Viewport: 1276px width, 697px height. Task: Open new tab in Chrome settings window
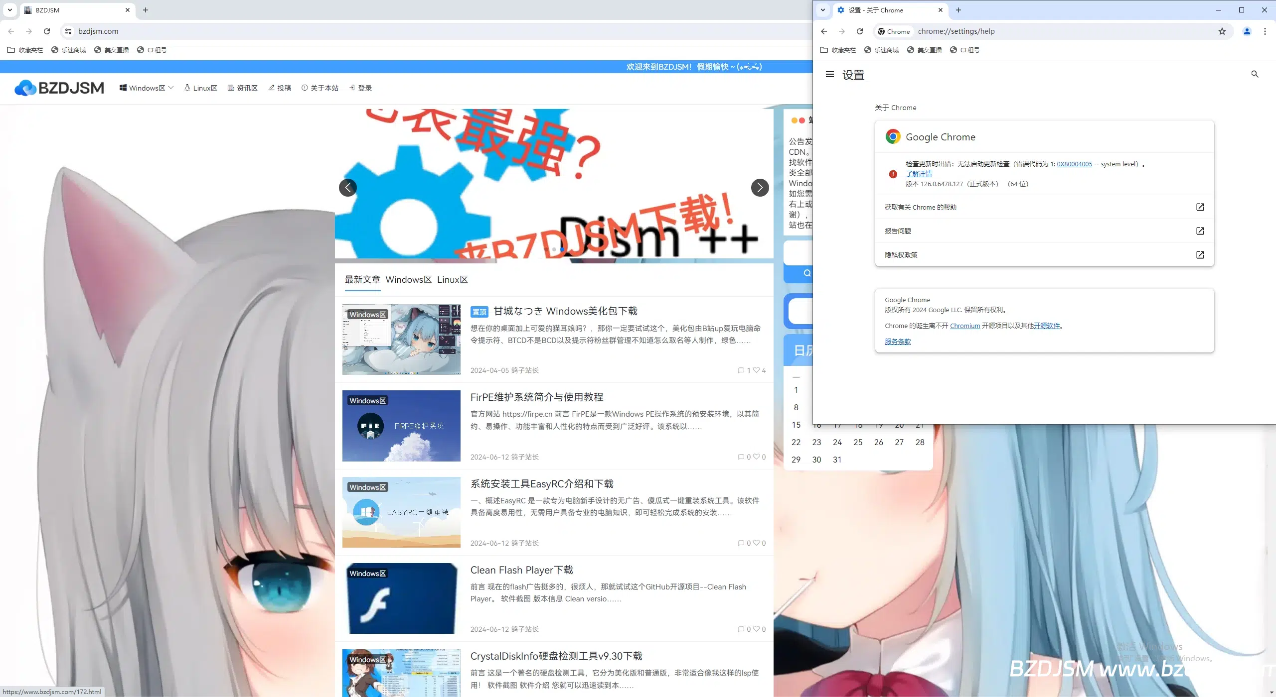(x=958, y=10)
